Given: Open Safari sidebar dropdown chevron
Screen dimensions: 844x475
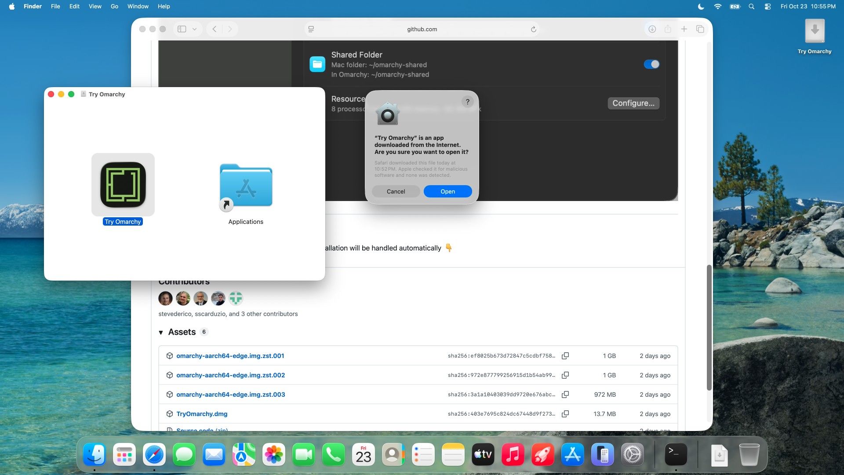Looking at the screenshot, I should [x=194, y=29].
